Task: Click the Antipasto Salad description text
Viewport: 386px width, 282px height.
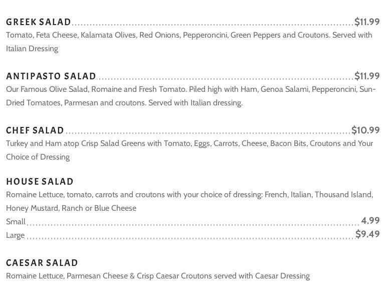Action: point(190,96)
